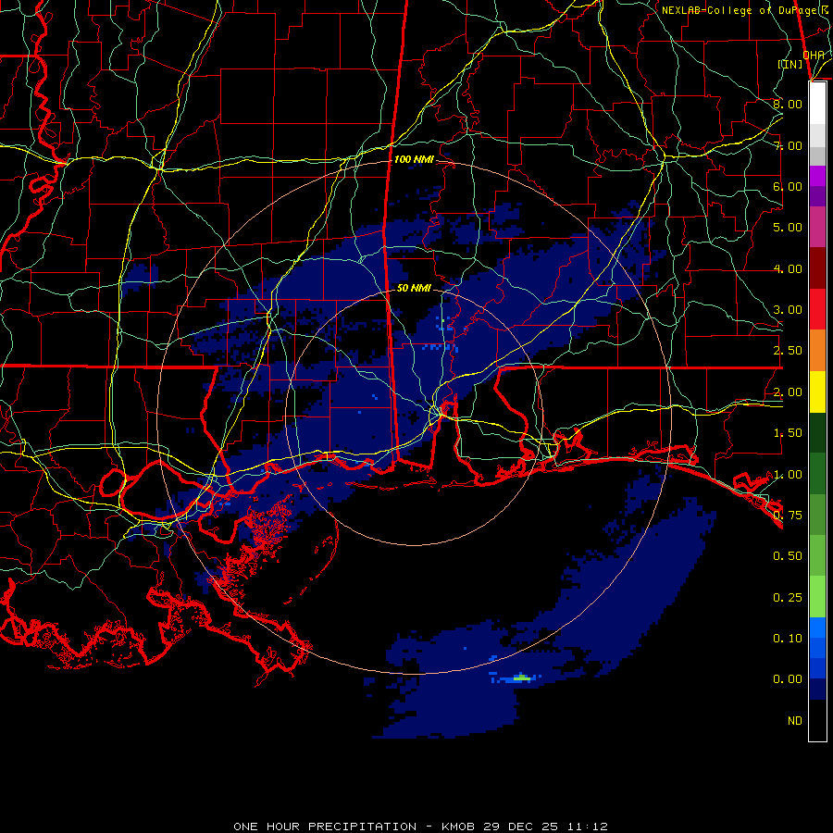Select the pink legend swatch near 5.00
The height and width of the screenshot is (833, 833).
[817, 227]
